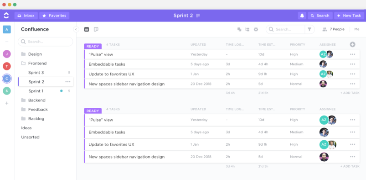
Task: Add task to first READY group
Action: click(x=350, y=93)
